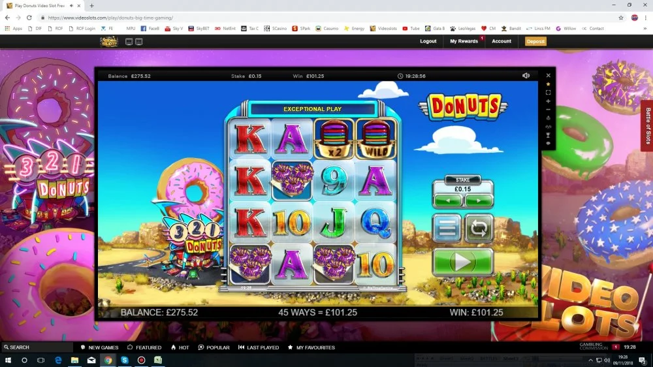Click the fullscreen icon on game side panel

click(x=548, y=93)
